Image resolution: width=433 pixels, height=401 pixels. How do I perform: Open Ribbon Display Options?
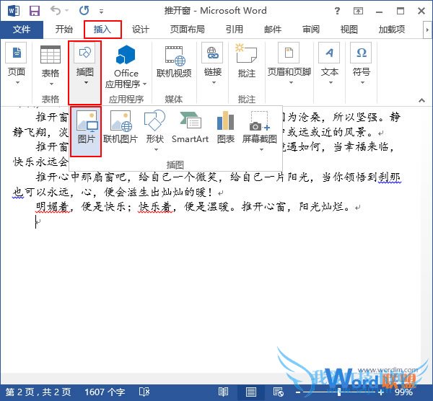358,11
